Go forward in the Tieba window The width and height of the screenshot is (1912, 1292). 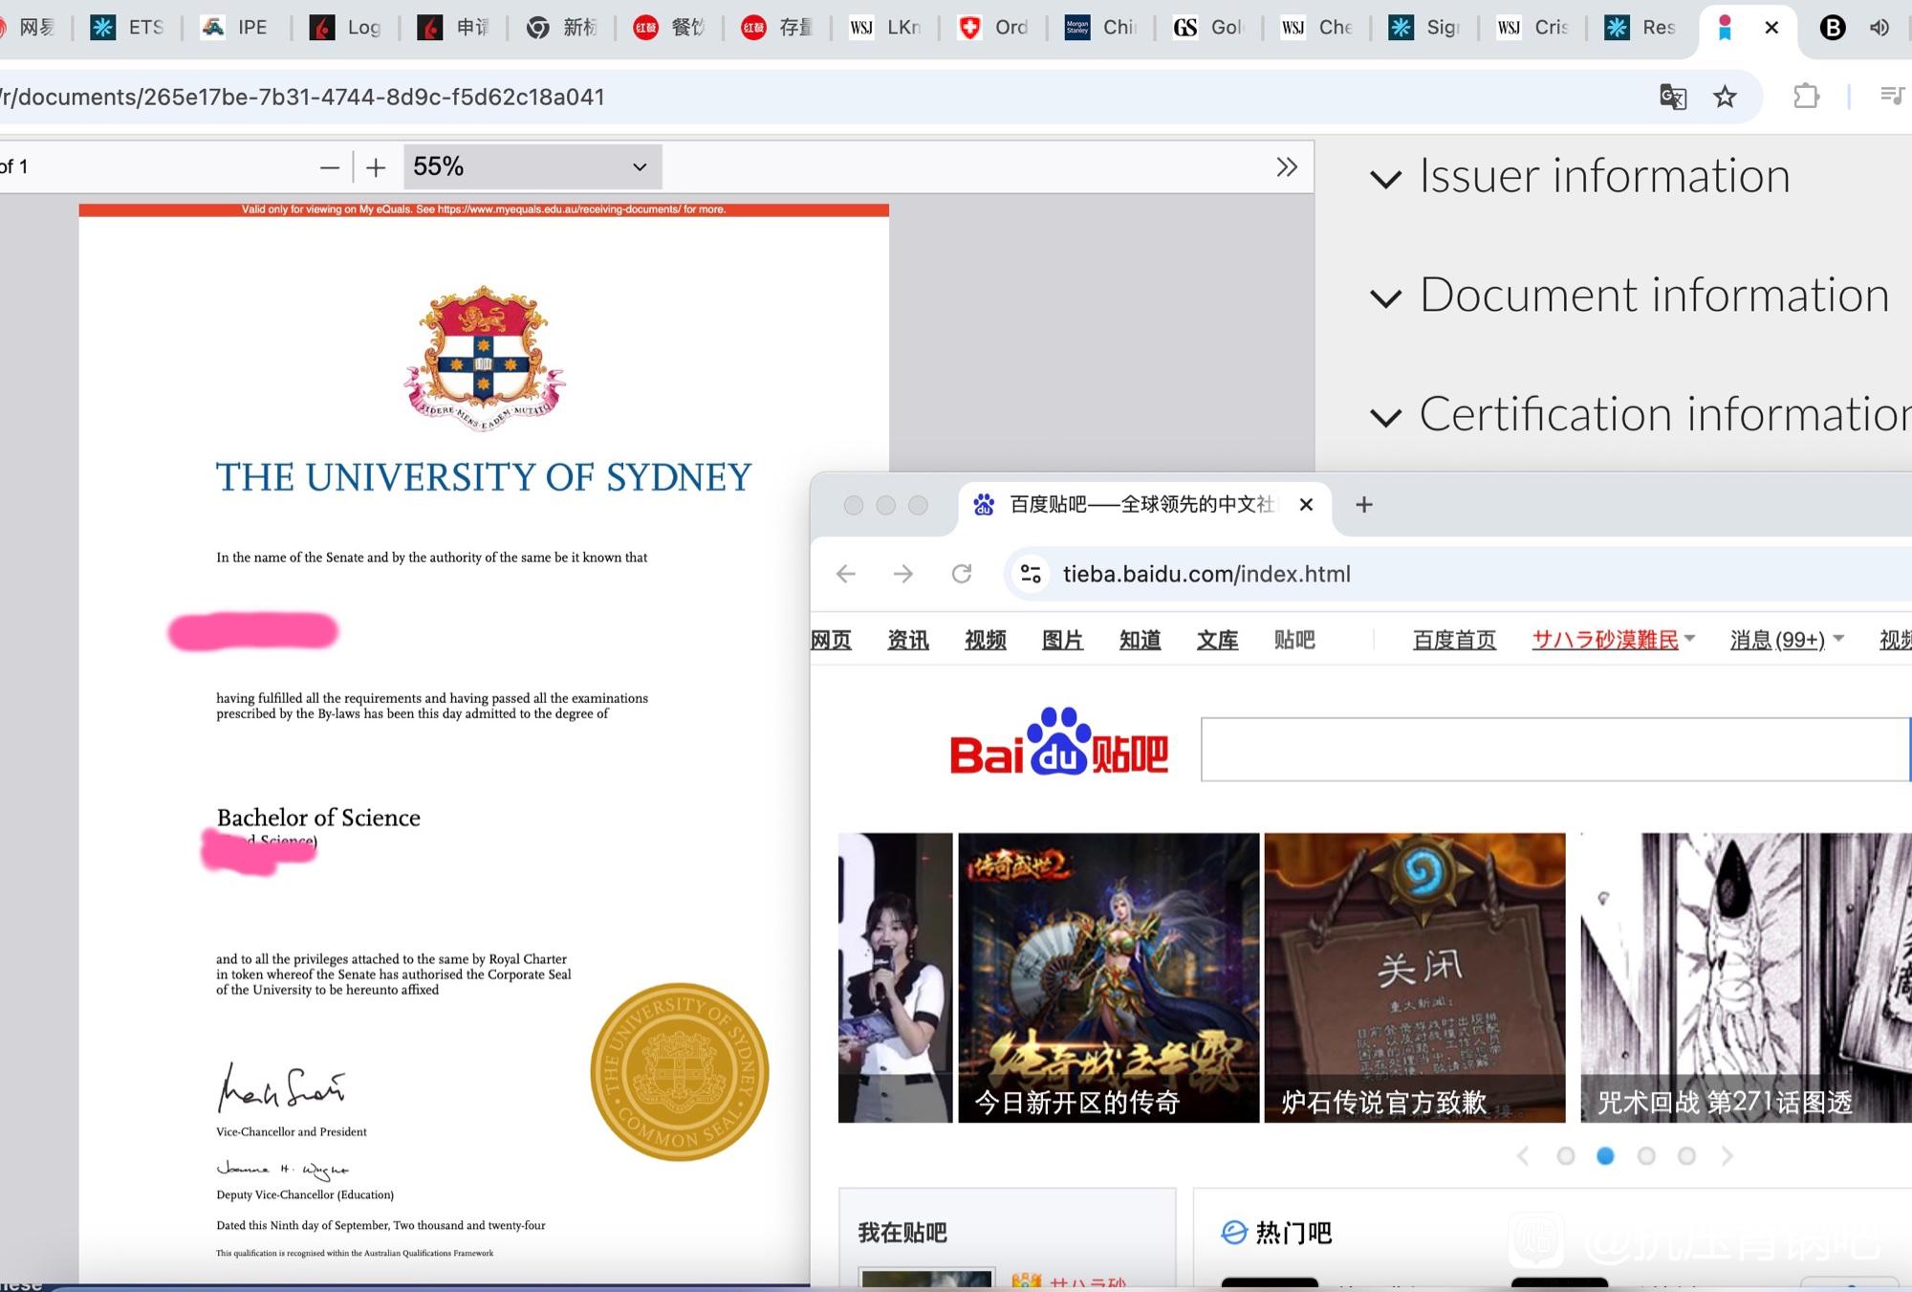pyautogui.click(x=903, y=574)
